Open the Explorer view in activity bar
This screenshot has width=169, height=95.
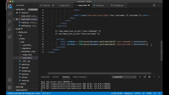[x=10, y=6]
